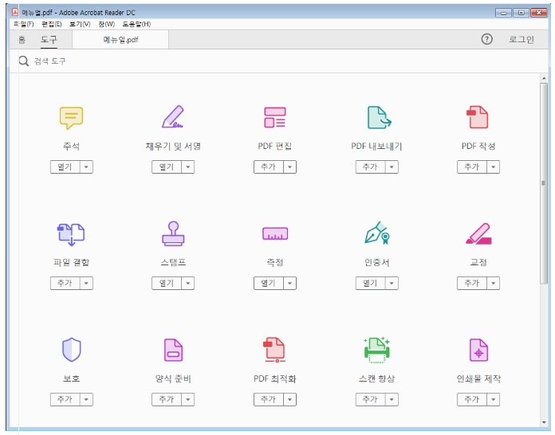Click the 주석 comment bubble icon

click(71, 118)
